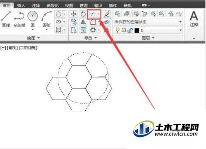Activate the Explode tool
The height and width of the screenshot is (149, 206).
click(107, 22)
